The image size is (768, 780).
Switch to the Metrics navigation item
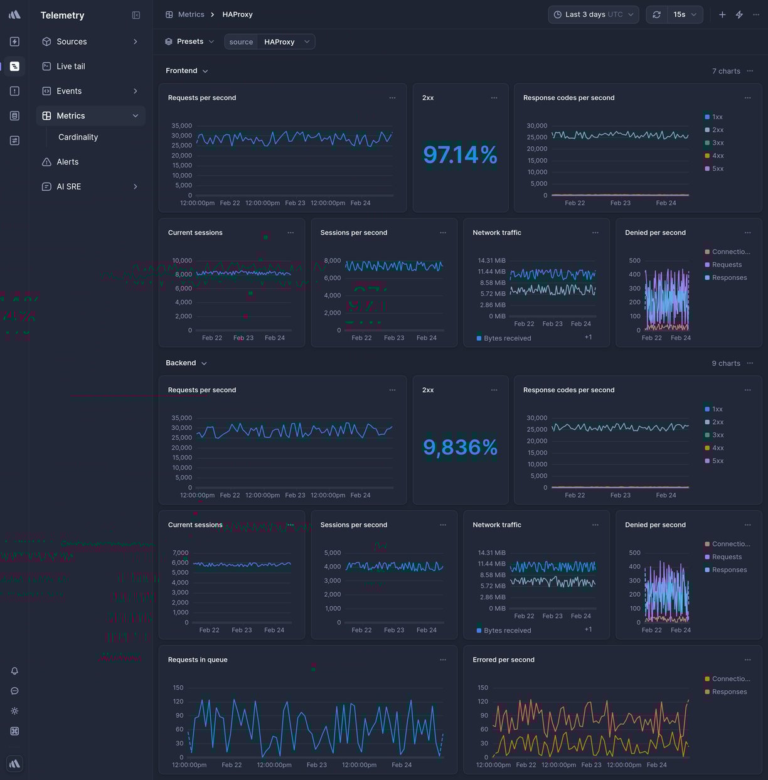[70, 115]
